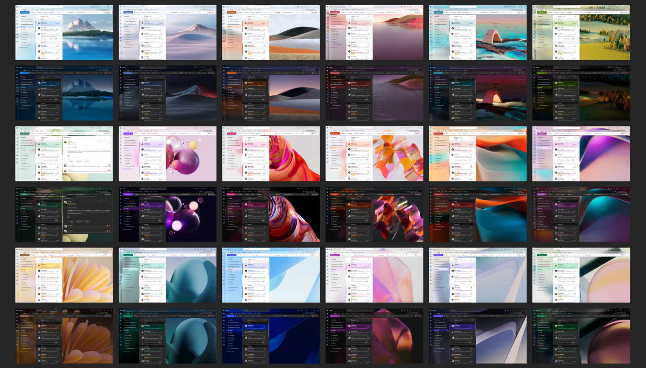
Task: Open the dark blue Windows bloom preview
Action: click(x=271, y=336)
